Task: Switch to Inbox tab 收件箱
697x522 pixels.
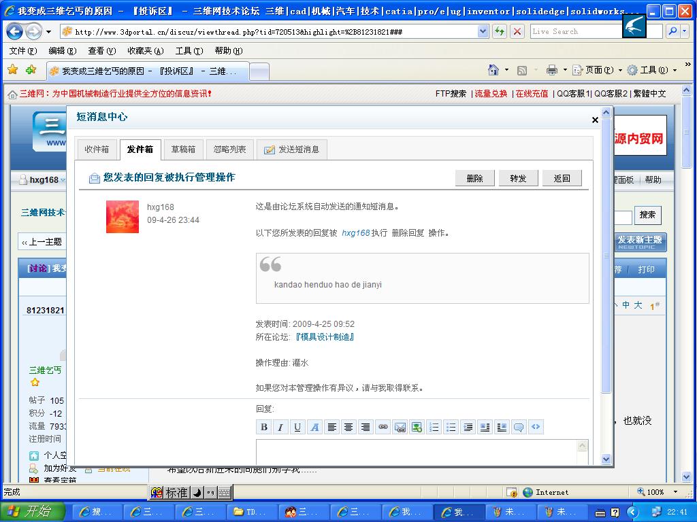Action: click(97, 150)
